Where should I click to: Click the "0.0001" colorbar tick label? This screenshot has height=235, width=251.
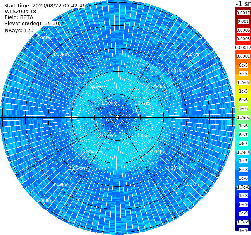coord(243,56)
